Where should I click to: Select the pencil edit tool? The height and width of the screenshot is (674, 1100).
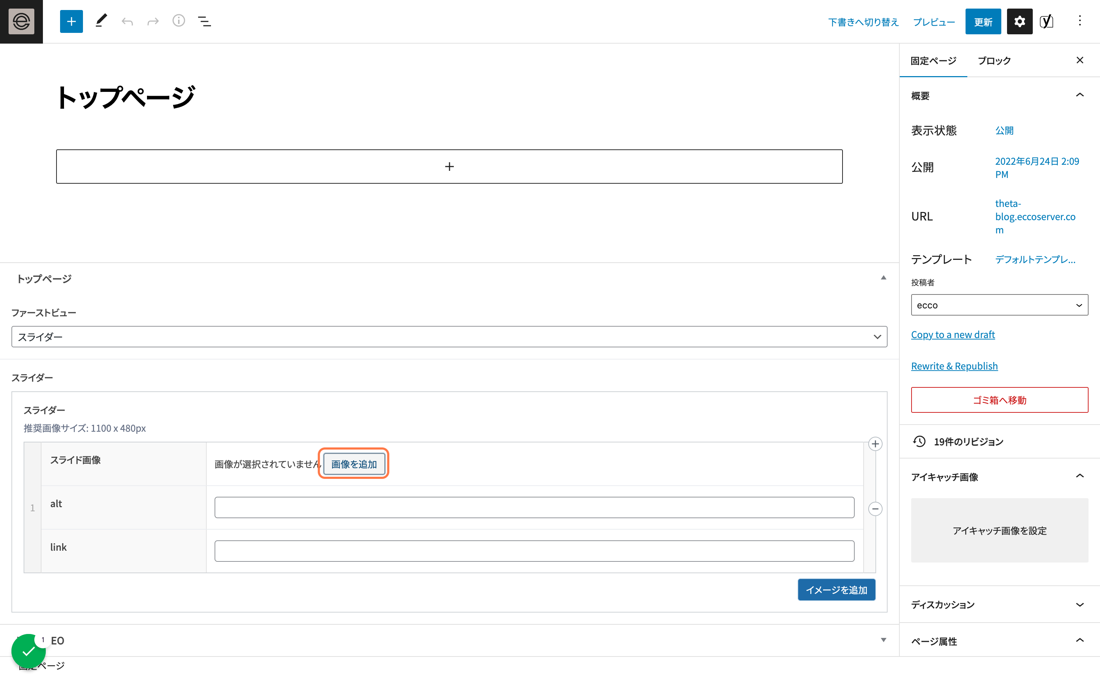tap(101, 21)
